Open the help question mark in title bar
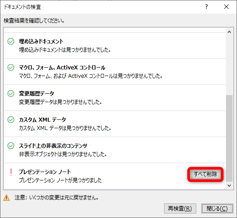This screenshot has width=237, height=218. tap(206, 7)
